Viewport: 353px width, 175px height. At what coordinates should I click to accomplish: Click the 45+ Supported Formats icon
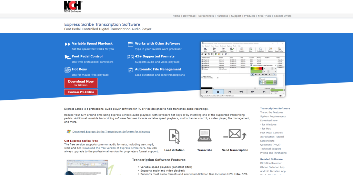(x=130, y=57)
